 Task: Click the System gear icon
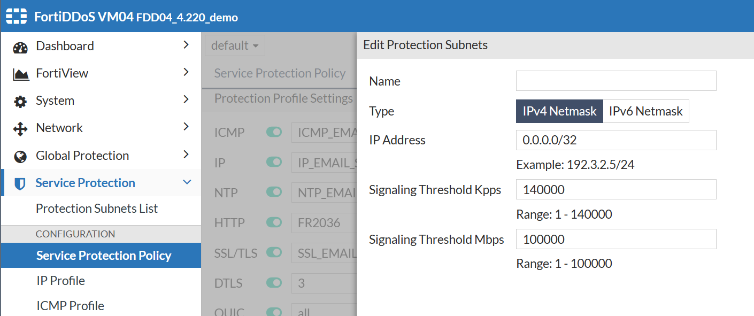(20, 101)
